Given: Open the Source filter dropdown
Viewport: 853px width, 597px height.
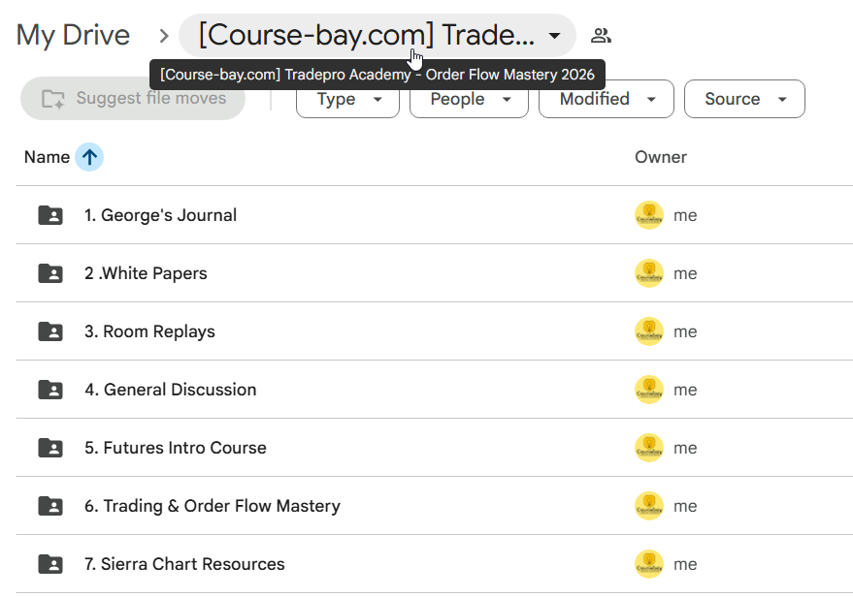Looking at the screenshot, I should coord(744,99).
